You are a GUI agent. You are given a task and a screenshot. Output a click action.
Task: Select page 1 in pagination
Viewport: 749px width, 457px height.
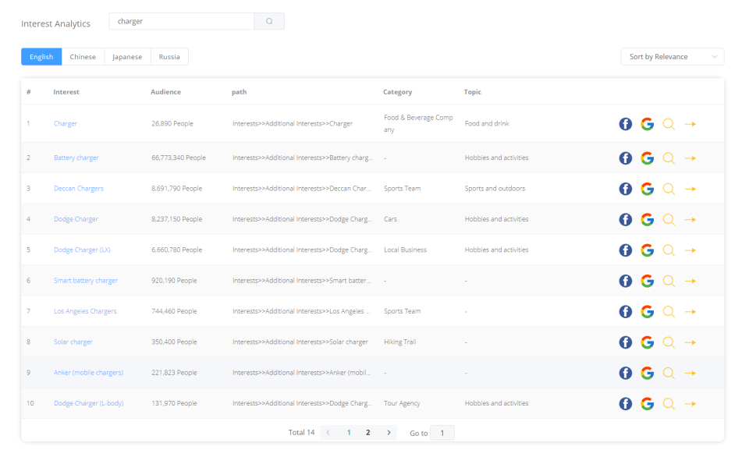click(x=349, y=433)
